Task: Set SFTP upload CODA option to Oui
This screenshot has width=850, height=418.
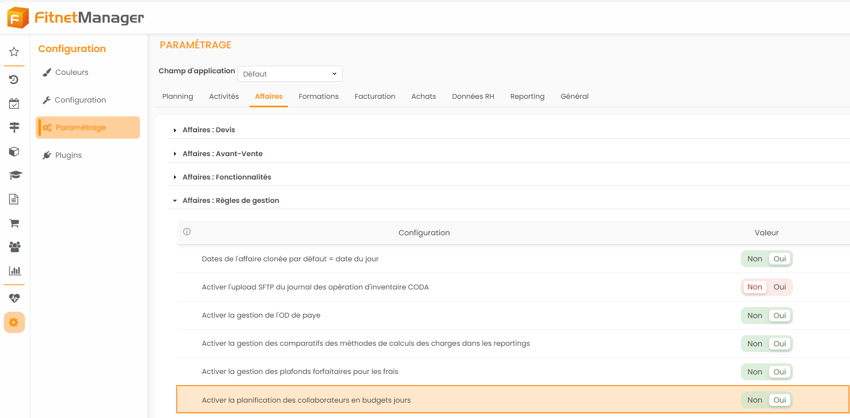Action: point(779,287)
